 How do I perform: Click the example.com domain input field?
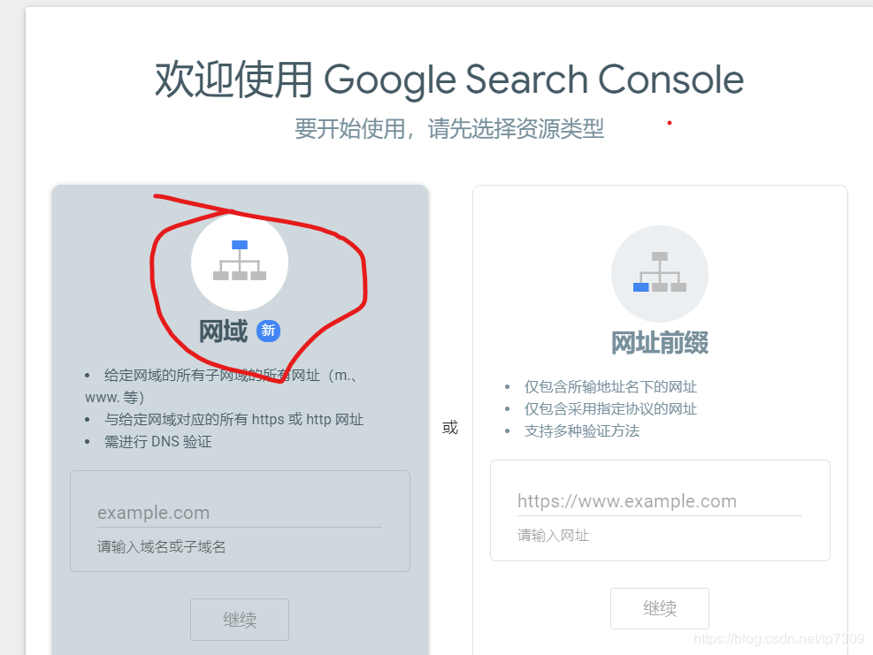240,512
